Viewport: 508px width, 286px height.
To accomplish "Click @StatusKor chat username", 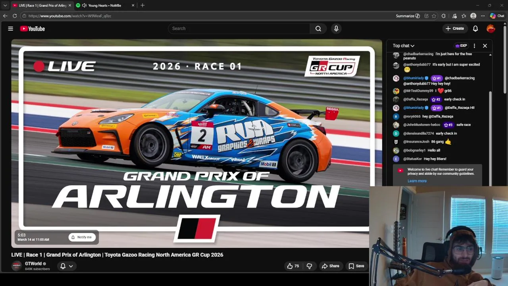I will (412, 159).
